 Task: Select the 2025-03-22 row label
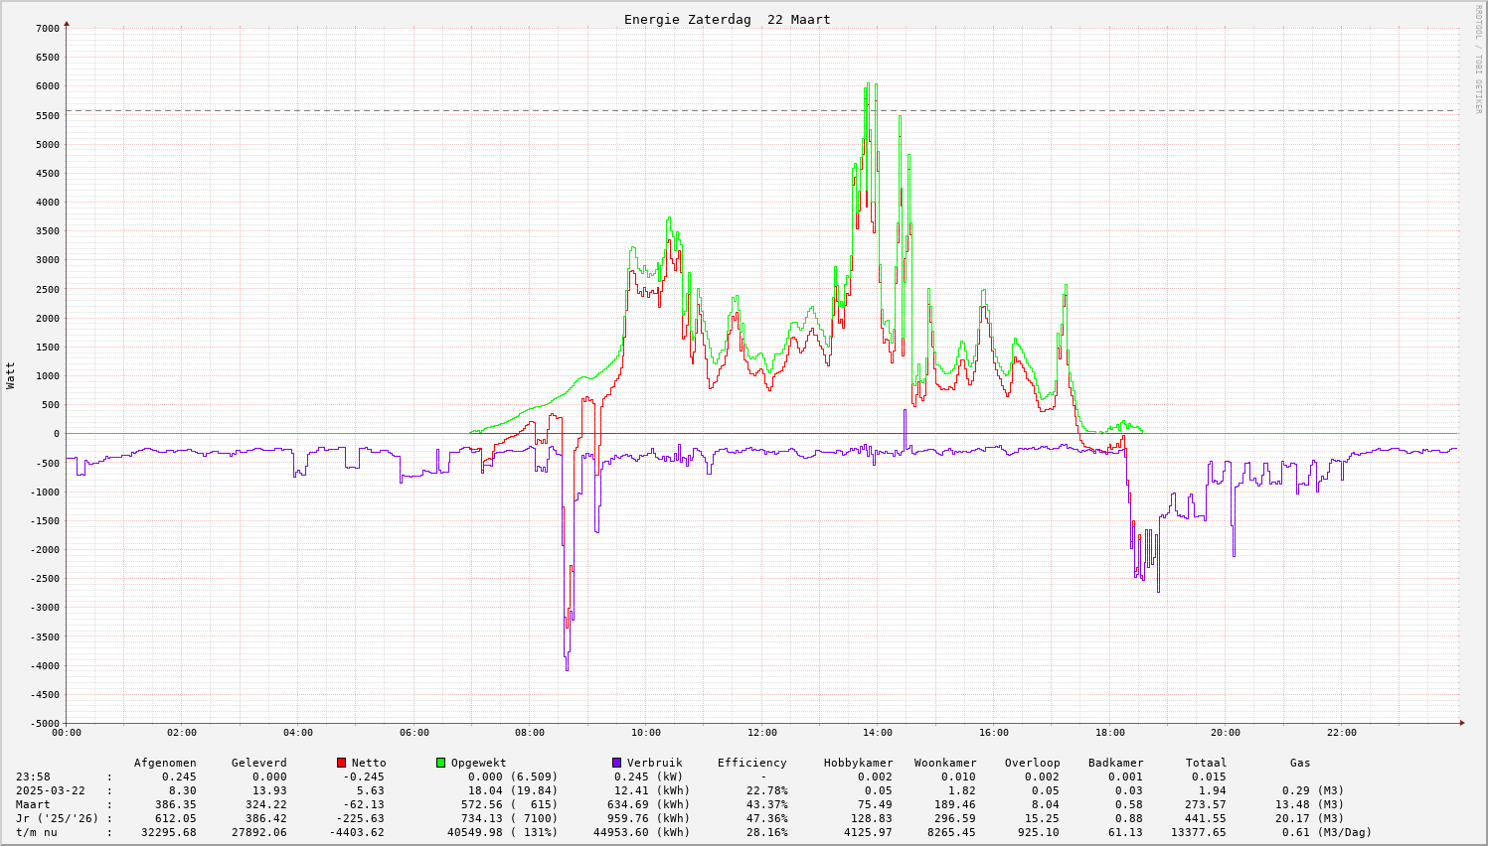50,790
